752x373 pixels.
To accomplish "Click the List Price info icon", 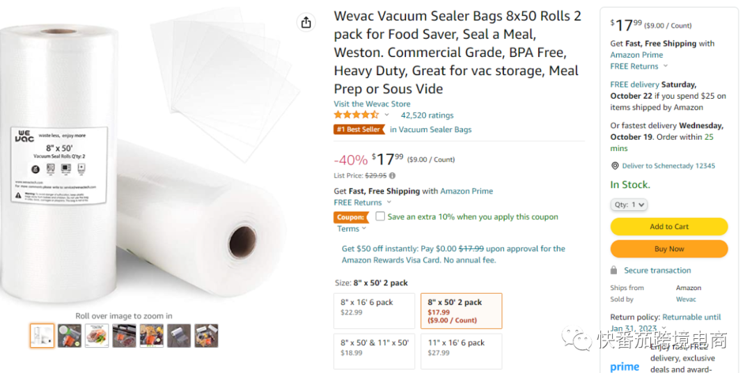I will [x=392, y=176].
